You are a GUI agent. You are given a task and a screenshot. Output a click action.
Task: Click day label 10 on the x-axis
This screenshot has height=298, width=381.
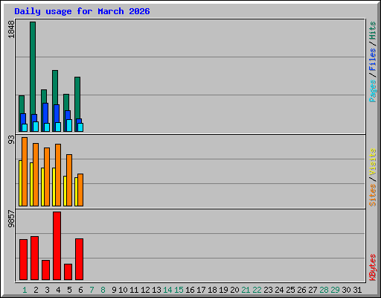point(123,290)
